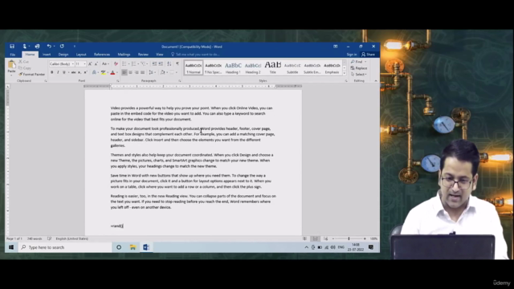Open the Select dropdown in Editing
The height and width of the screenshot is (289, 514).
[x=359, y=75]
